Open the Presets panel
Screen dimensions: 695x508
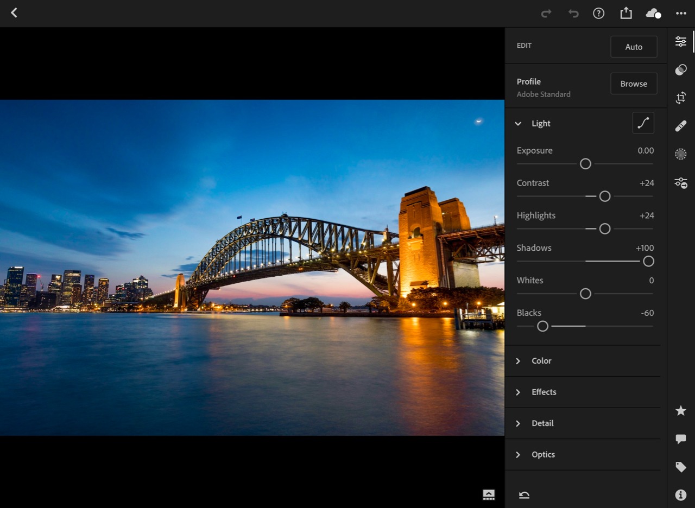pos(681,69)
